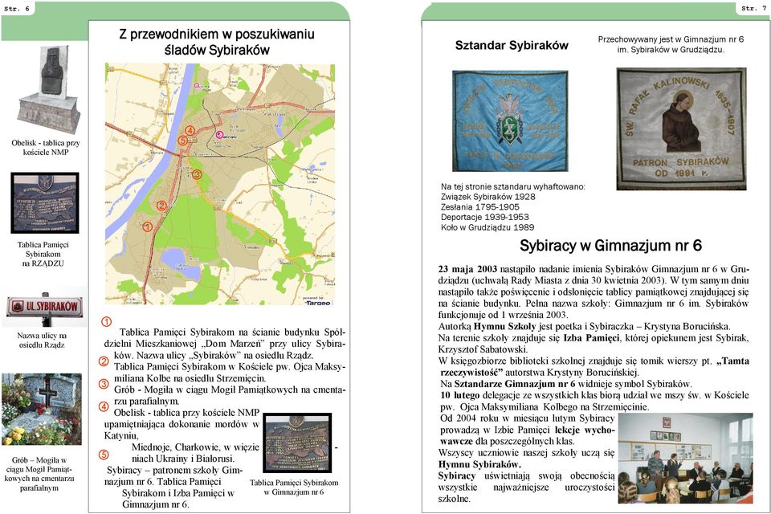Click the obelisk photo thumbnail

pyautogui.click(x=47, y=89)
